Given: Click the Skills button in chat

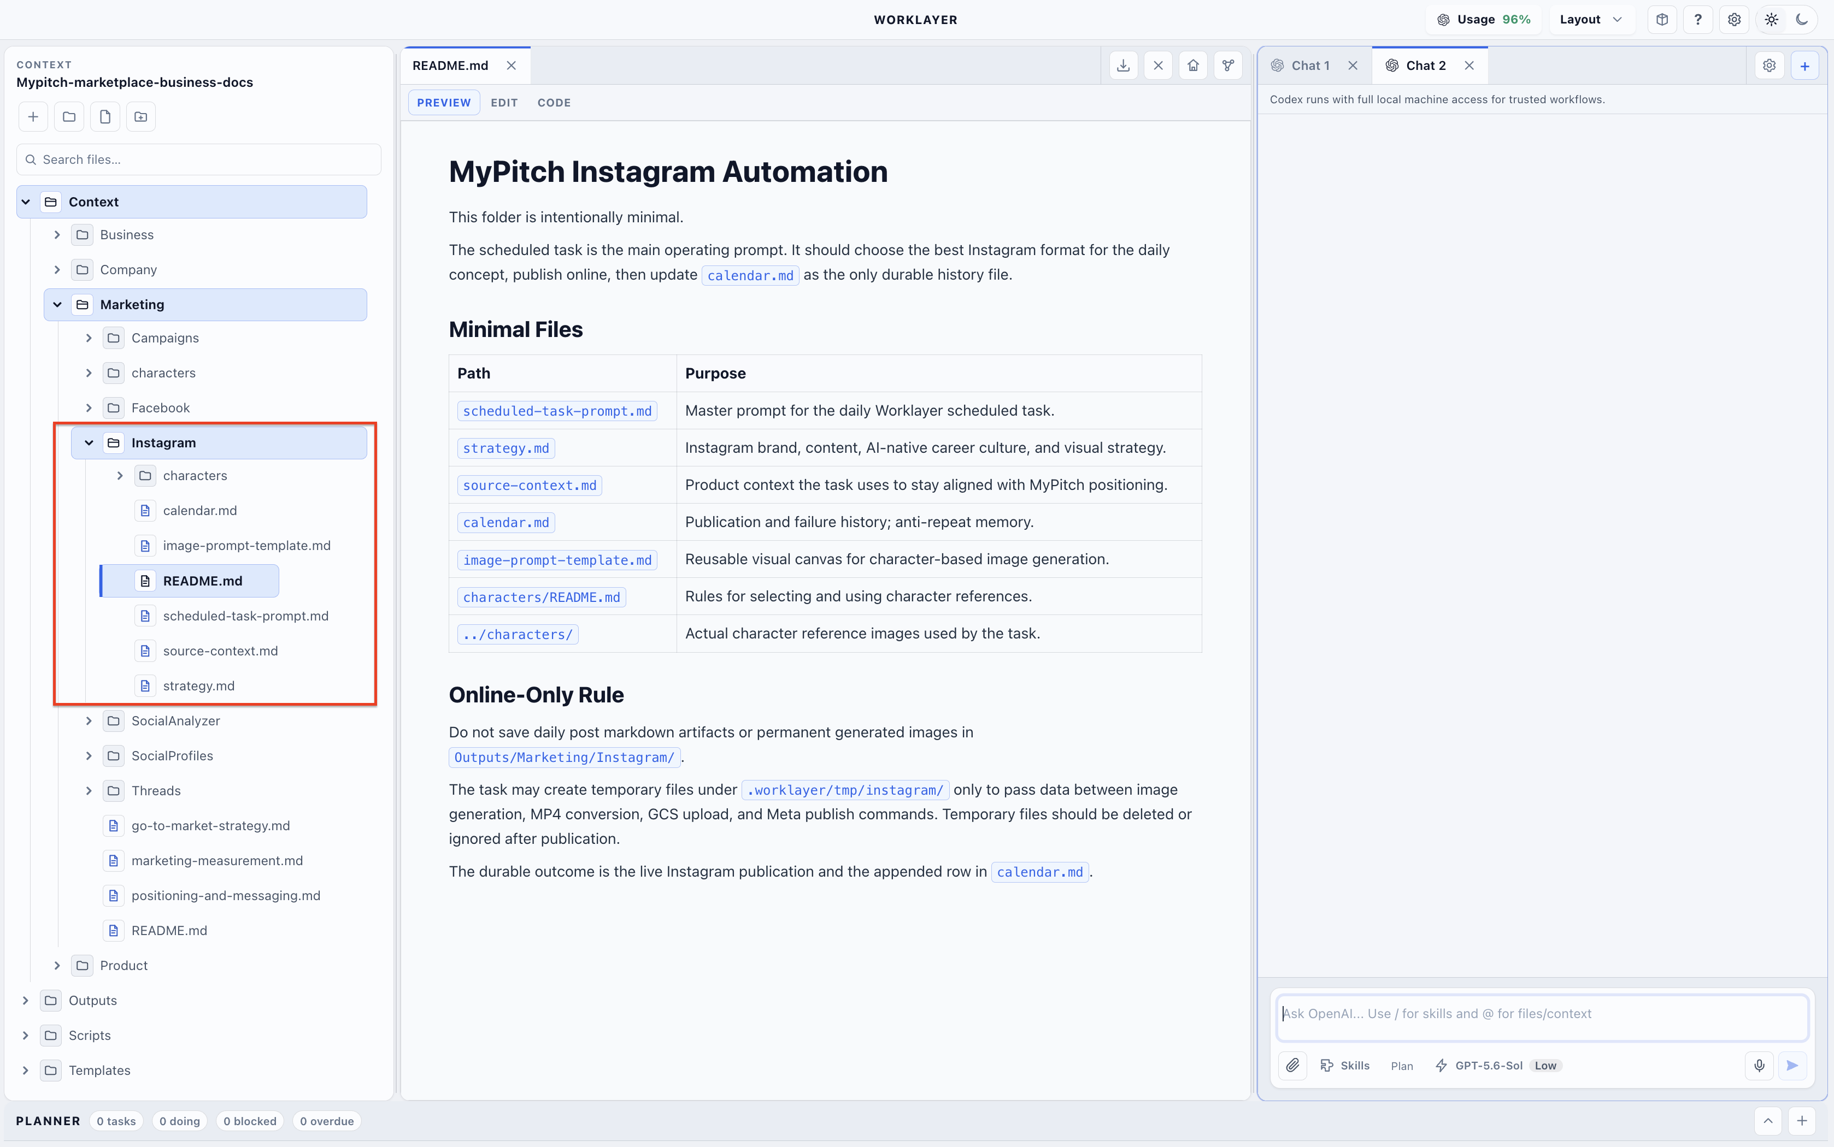Looking at the screenshot, I should (x=1345, y=1065).
